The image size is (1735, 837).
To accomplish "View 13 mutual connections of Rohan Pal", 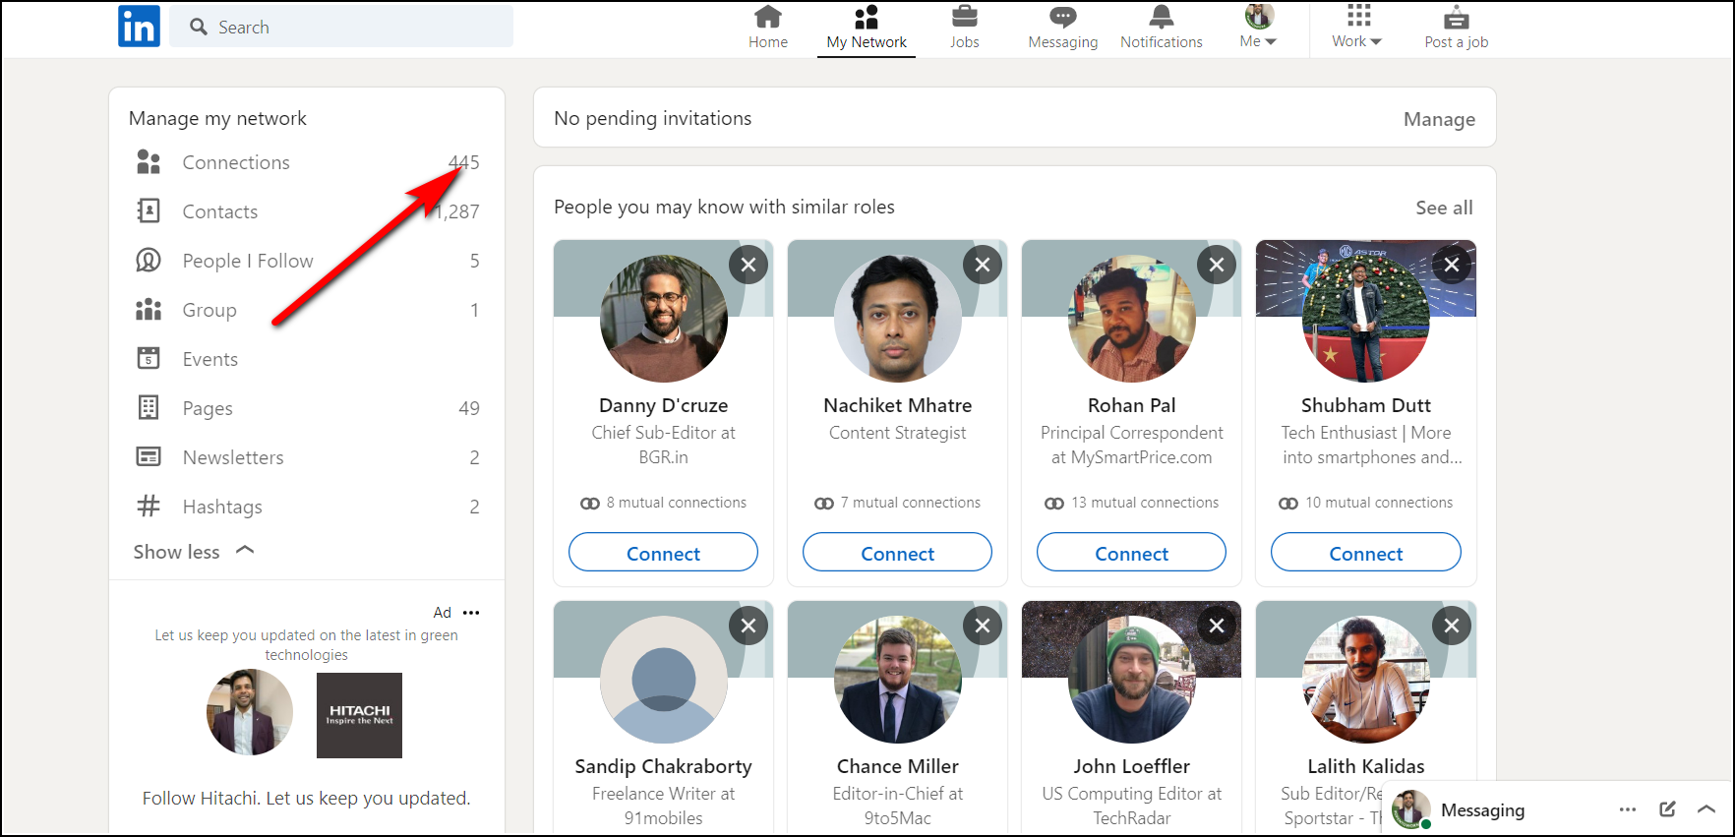I will pos(1131,503).
